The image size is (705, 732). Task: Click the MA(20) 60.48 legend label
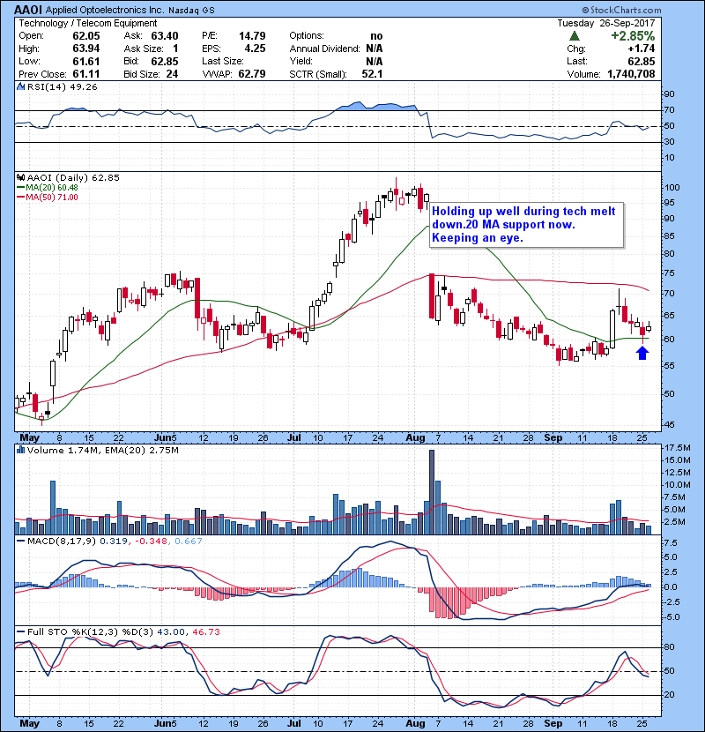(52, 188)
